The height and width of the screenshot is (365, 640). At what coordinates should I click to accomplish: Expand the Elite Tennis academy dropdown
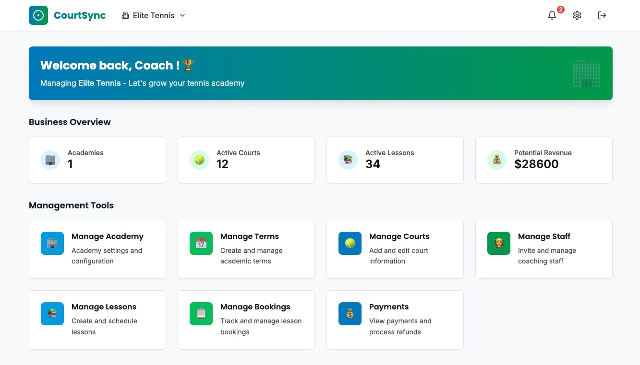(x=153, y=15)
